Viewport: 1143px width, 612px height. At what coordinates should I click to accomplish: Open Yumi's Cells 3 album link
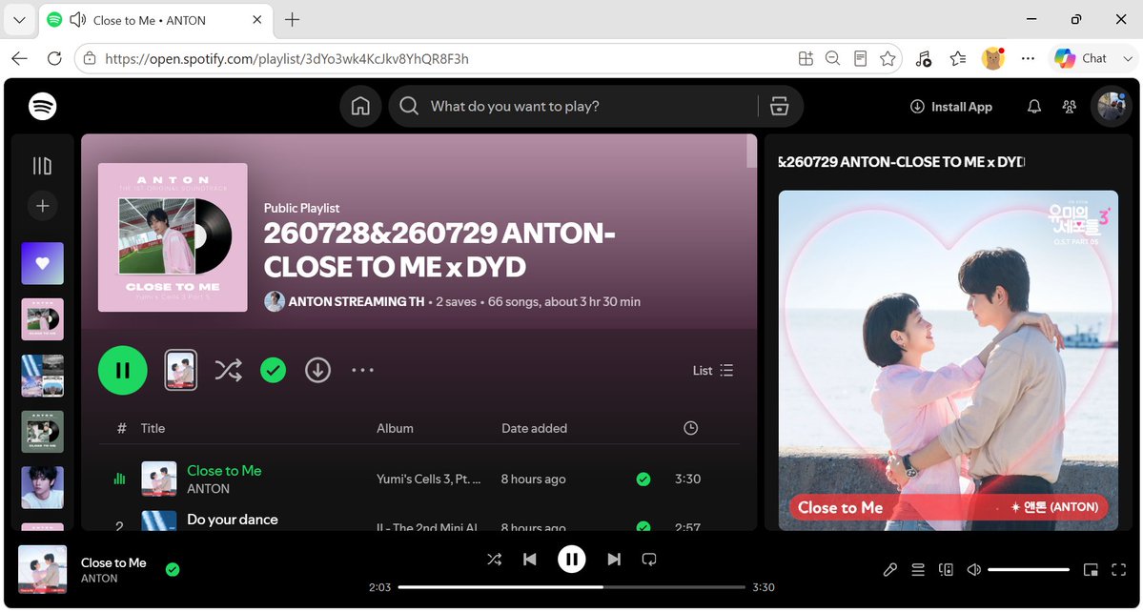coord(429,479)
